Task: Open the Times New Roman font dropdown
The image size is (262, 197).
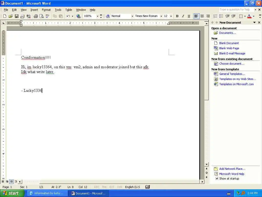Action: click(161, 16)
